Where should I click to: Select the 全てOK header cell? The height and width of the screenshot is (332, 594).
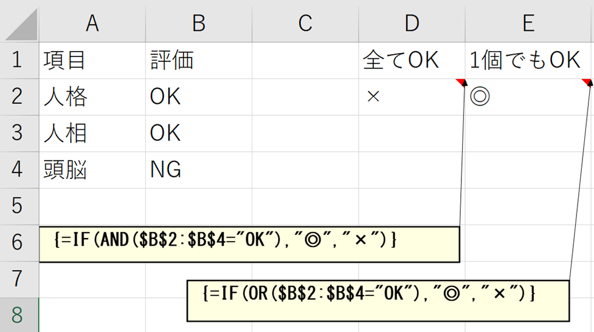[x=412, y=60]
